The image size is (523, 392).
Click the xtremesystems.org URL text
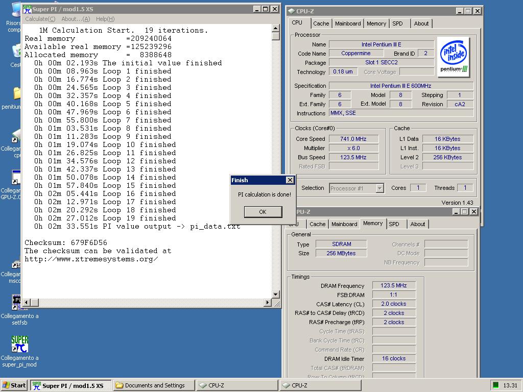(x=91, y=259)
